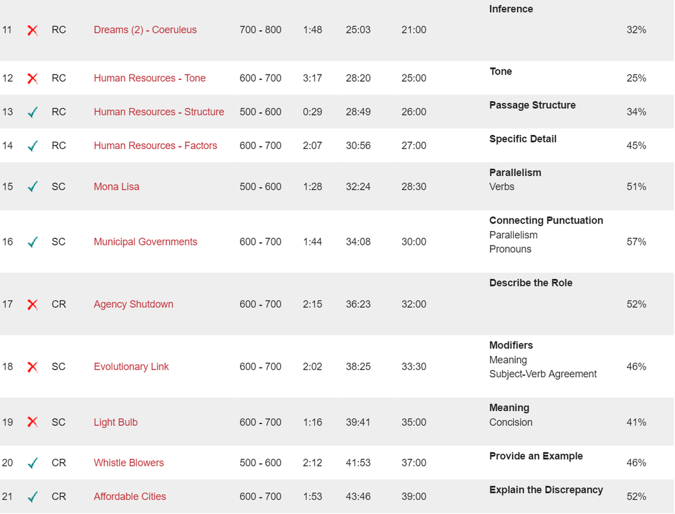The width and height of the screenshot is (675, 514).
Task: Open the Municipal Governments question
Action: (146, 242)
